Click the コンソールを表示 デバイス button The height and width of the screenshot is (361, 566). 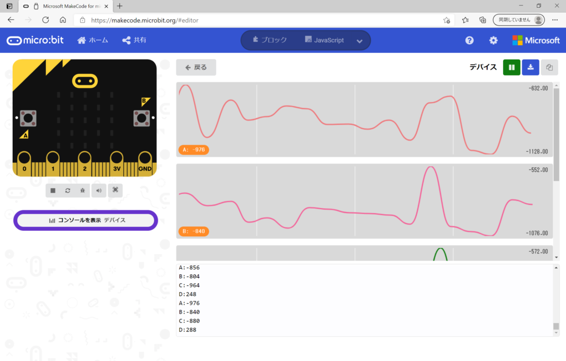click(86, 220)
